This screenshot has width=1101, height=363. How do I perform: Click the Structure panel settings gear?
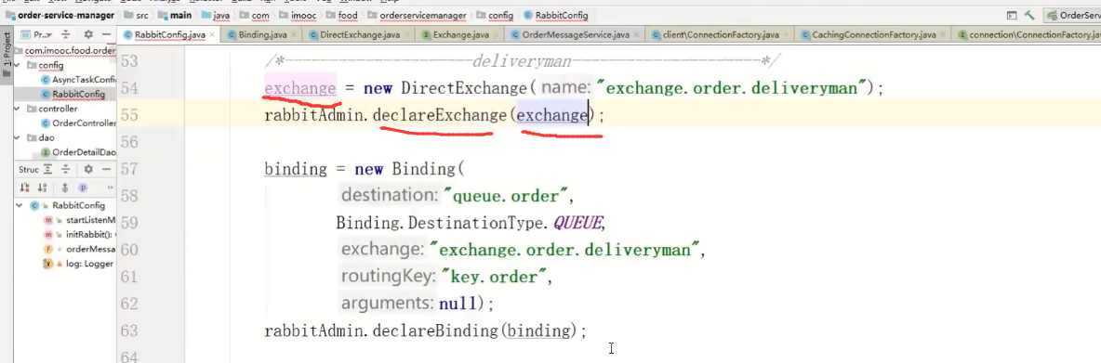[87, 169]
